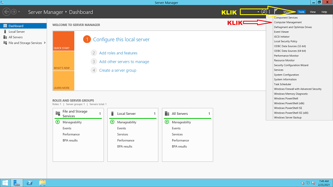
Task: Click Add roles and features link
Action: (x=118, y=53)
